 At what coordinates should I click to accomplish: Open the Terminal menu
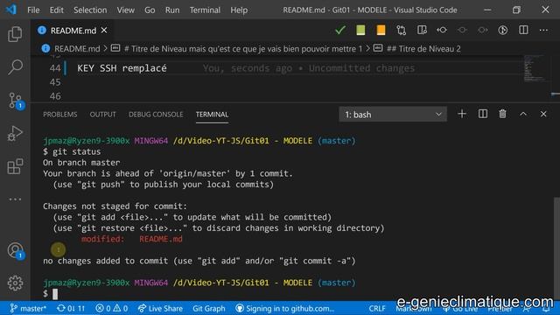205,10
